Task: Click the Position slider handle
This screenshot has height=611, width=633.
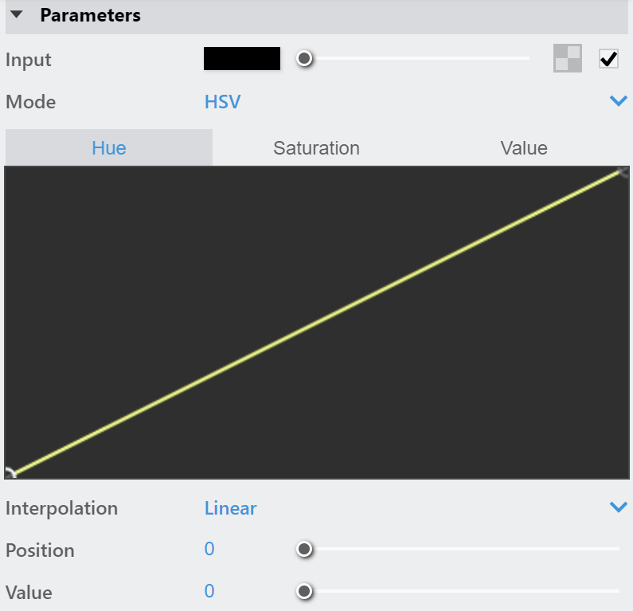Action: pyautogui.click(x=304, y=549)
